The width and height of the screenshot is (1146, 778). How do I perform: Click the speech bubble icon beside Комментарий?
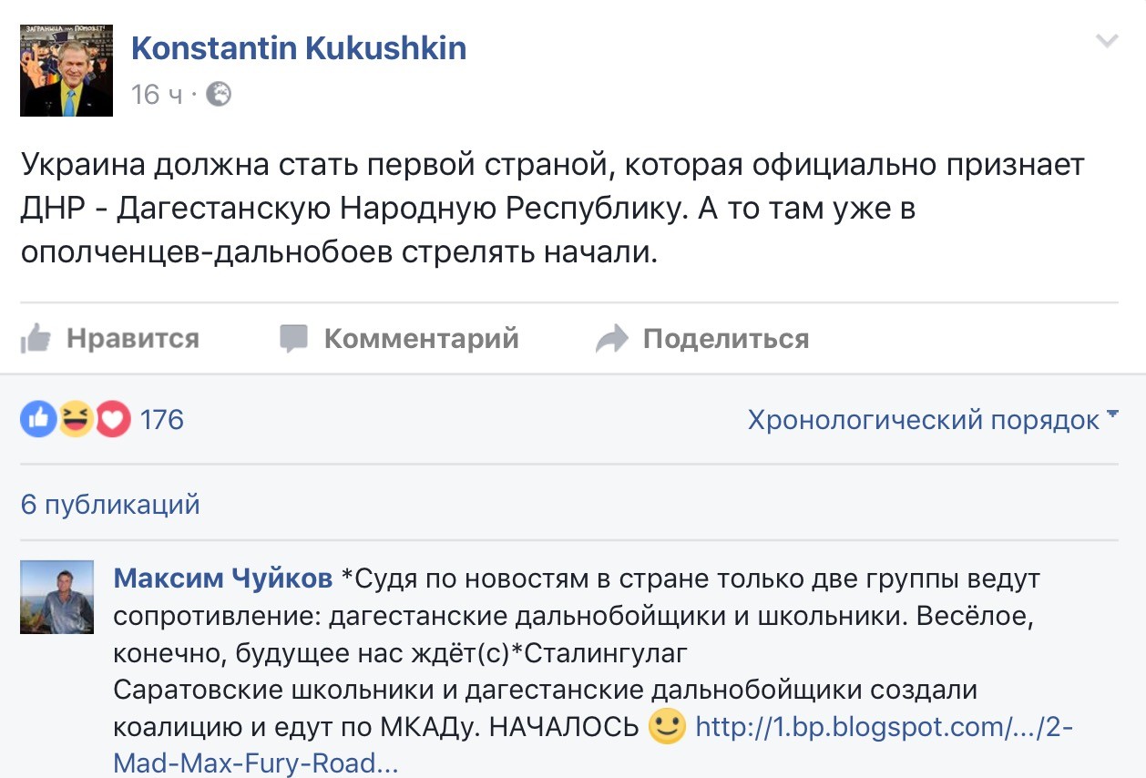point(293,339)
